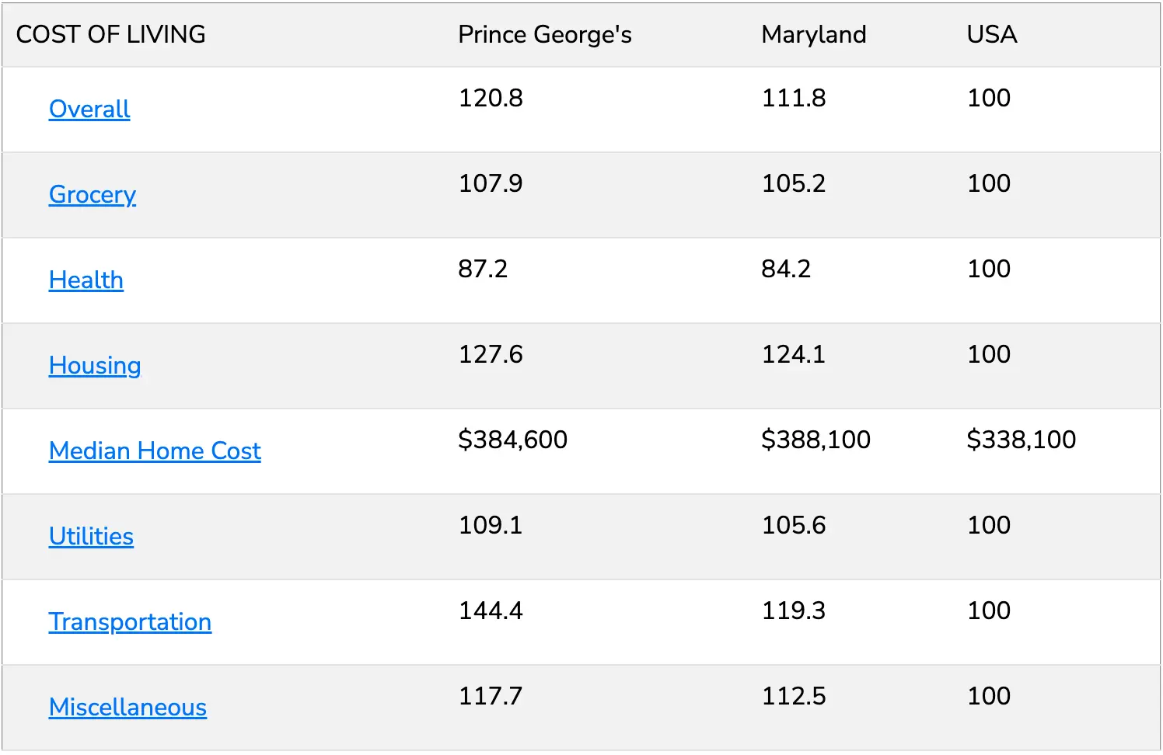Click the Utilities link
Screen dimensions: 1163x755
pyautogui.click(x=91, y=537)
